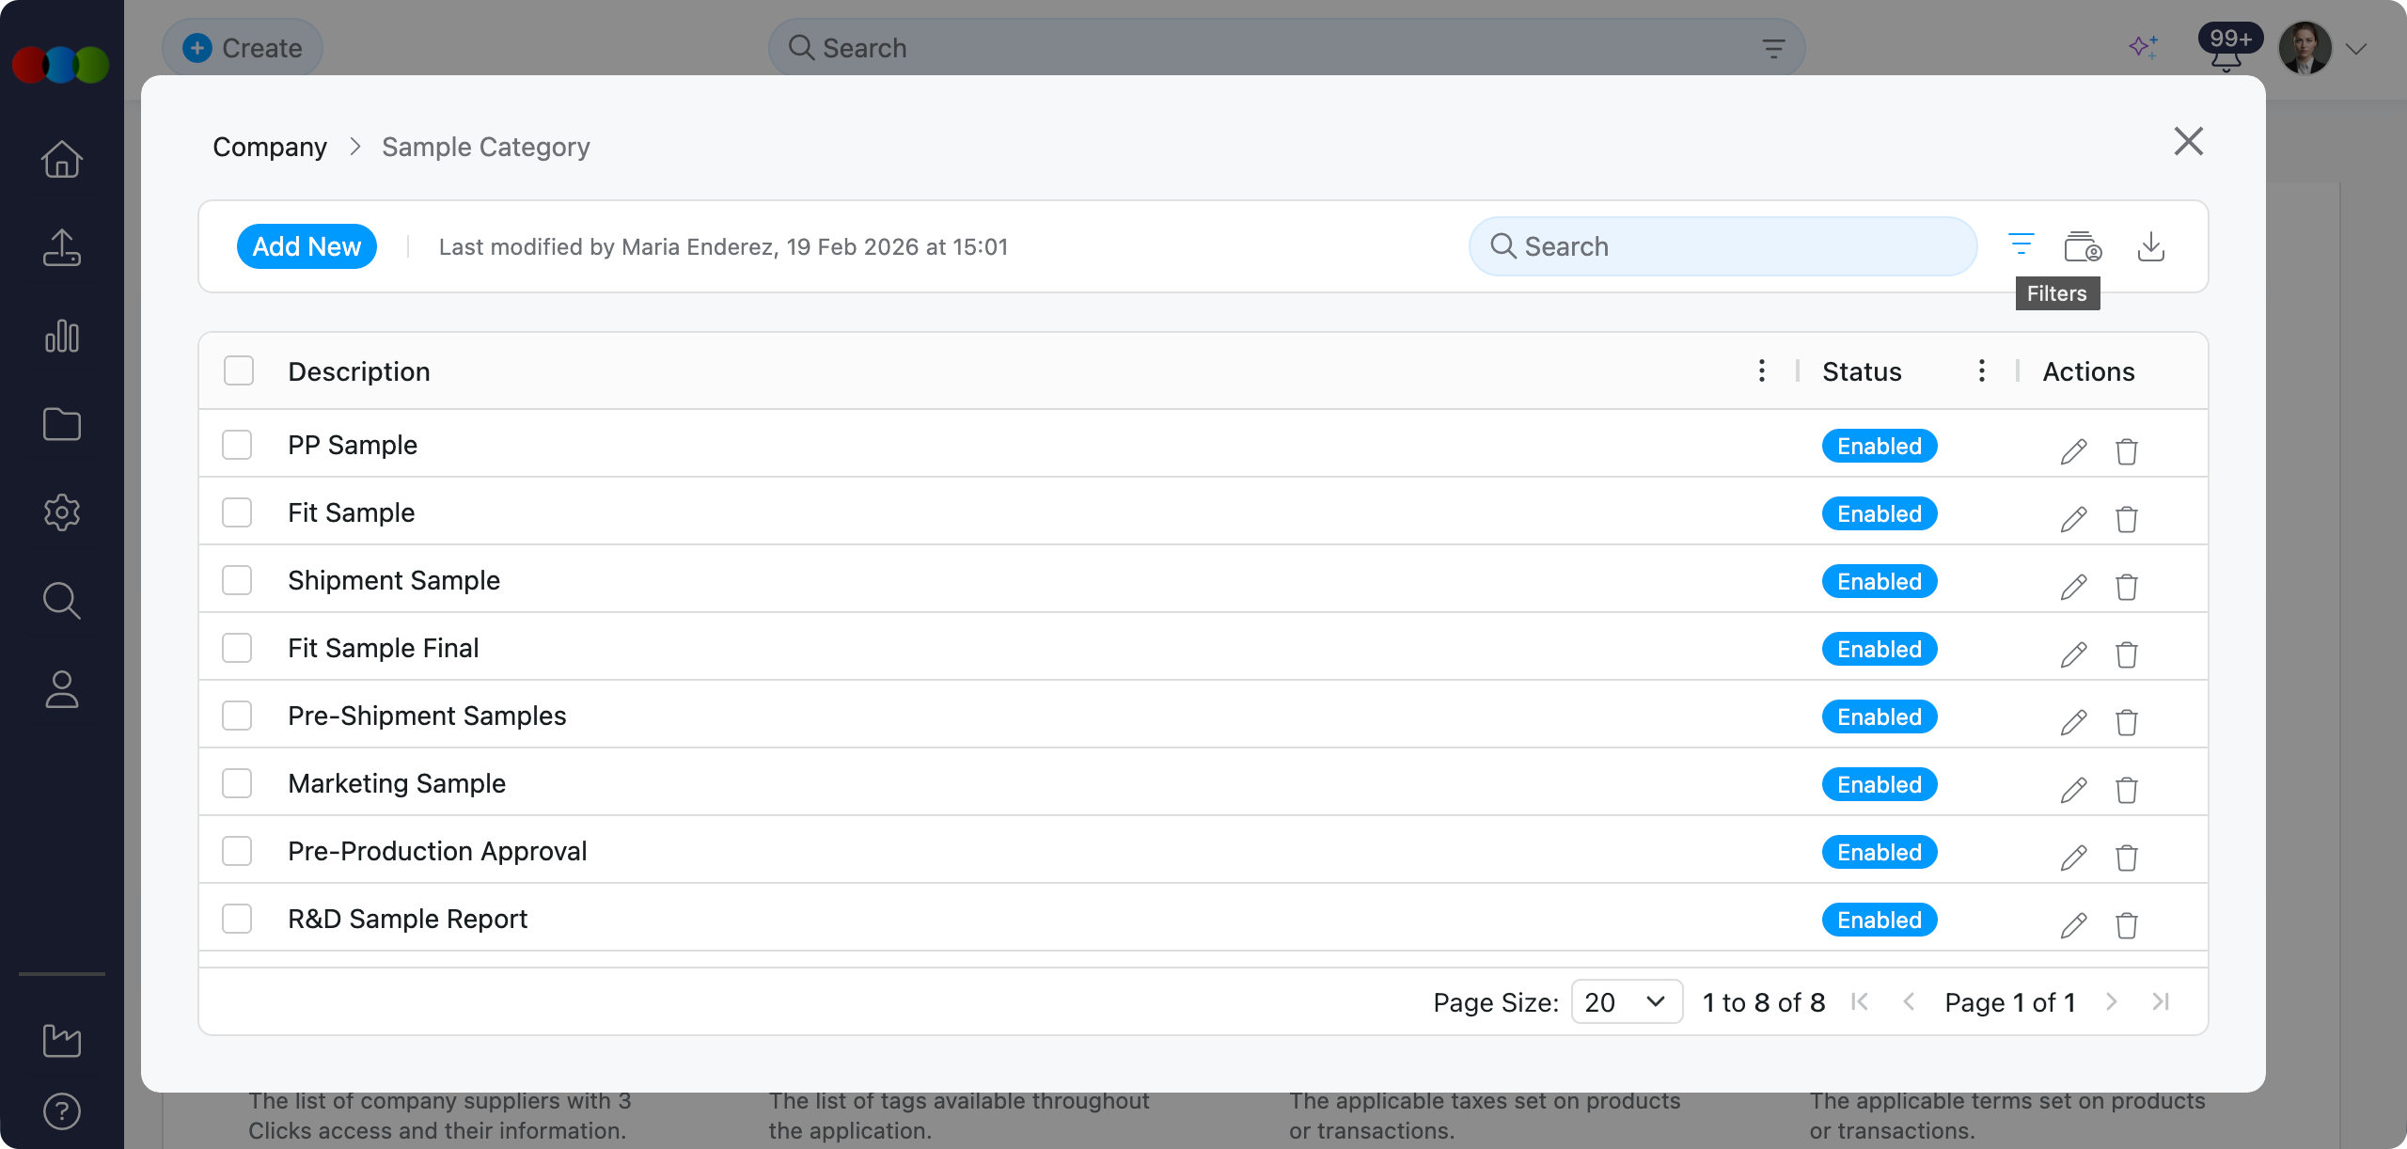Screen dimensions: 2407x1149
Task: Open Description column options menu
Action: pyautogui.click(x=1761, y=371)
